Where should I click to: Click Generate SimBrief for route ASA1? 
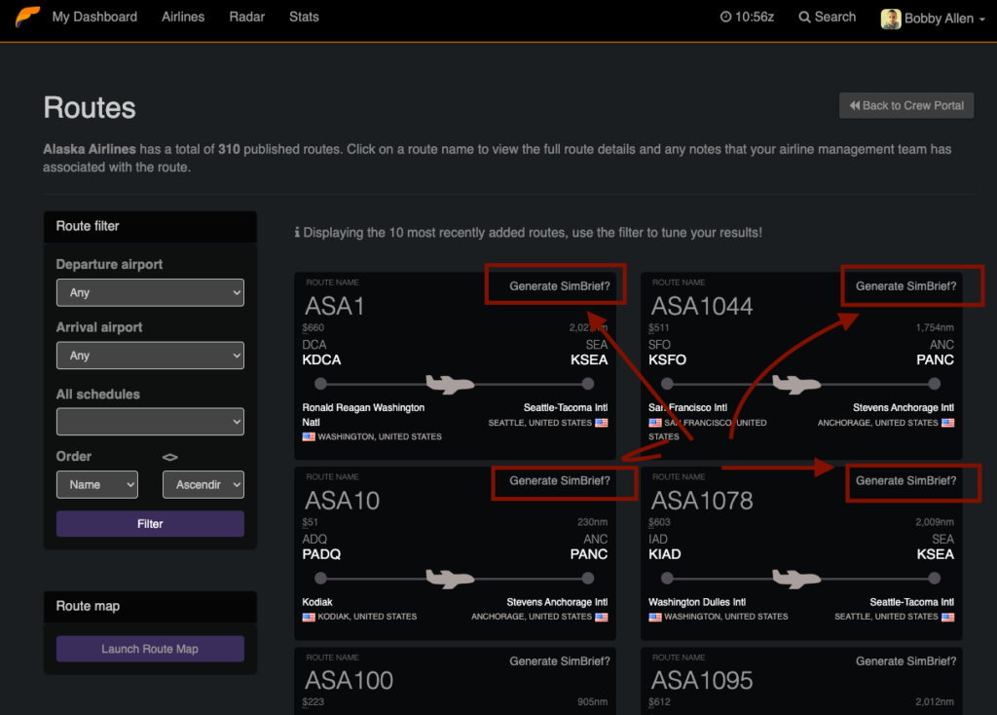pyautogui.click(x=560, y=286)
